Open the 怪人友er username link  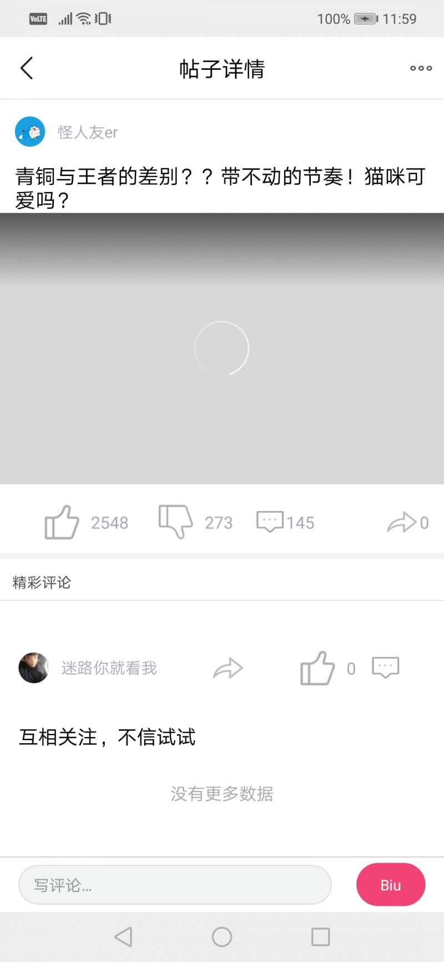click(88, 132)
